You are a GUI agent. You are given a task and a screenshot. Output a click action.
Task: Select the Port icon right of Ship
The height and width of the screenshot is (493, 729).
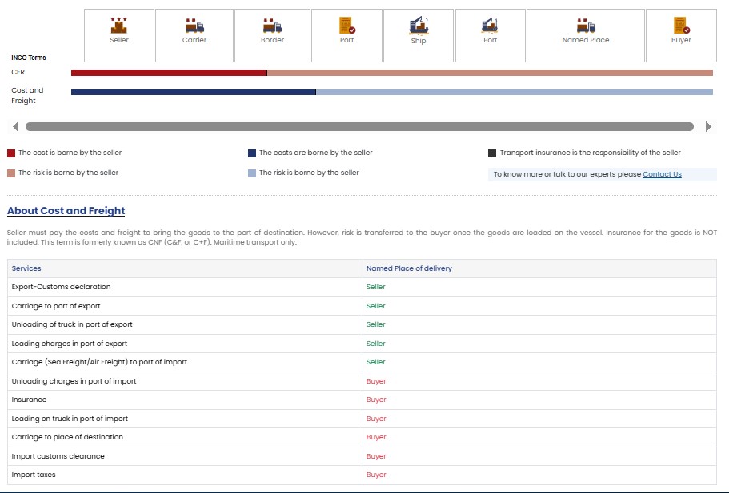pyautogui.click(x=490, y=26)
